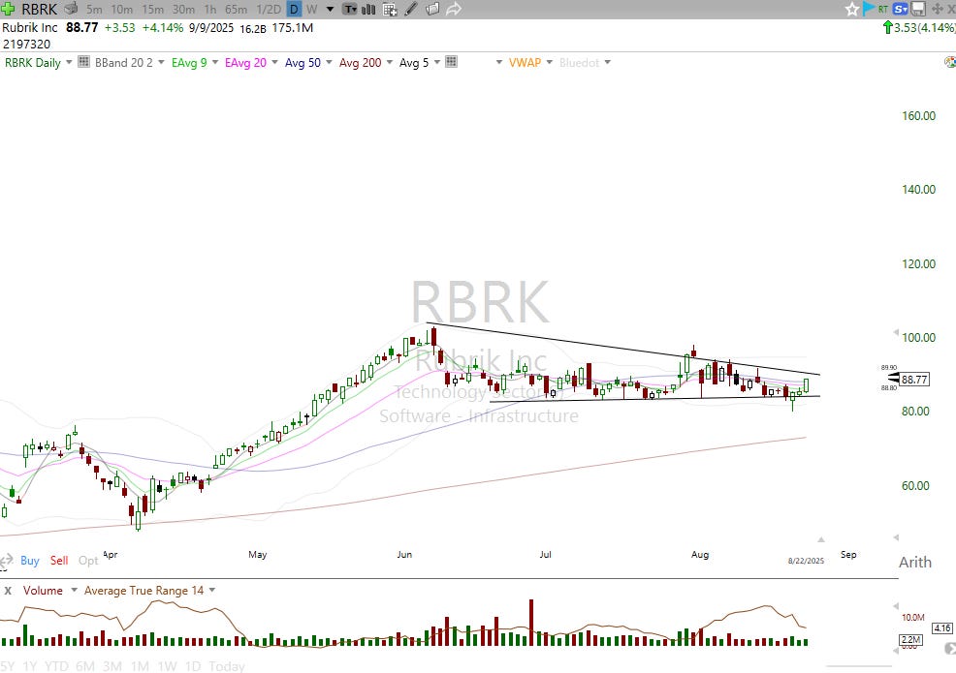Click the RBRK ticker symbol field

[39, 9]
